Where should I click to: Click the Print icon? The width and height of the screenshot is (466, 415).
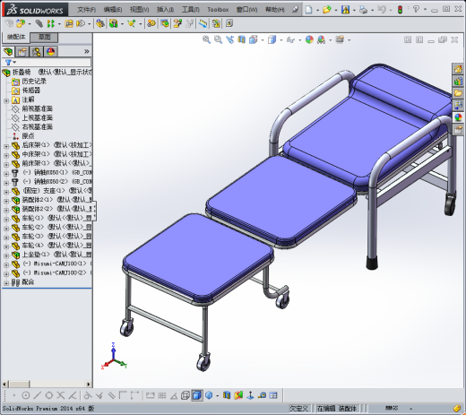tap(363, 10)
